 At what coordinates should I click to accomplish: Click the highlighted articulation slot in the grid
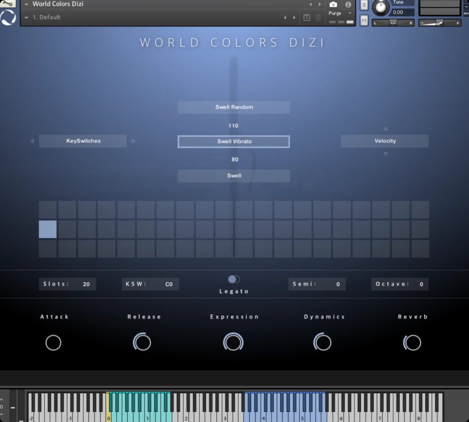pyautogui.click(x=48, y=229)
